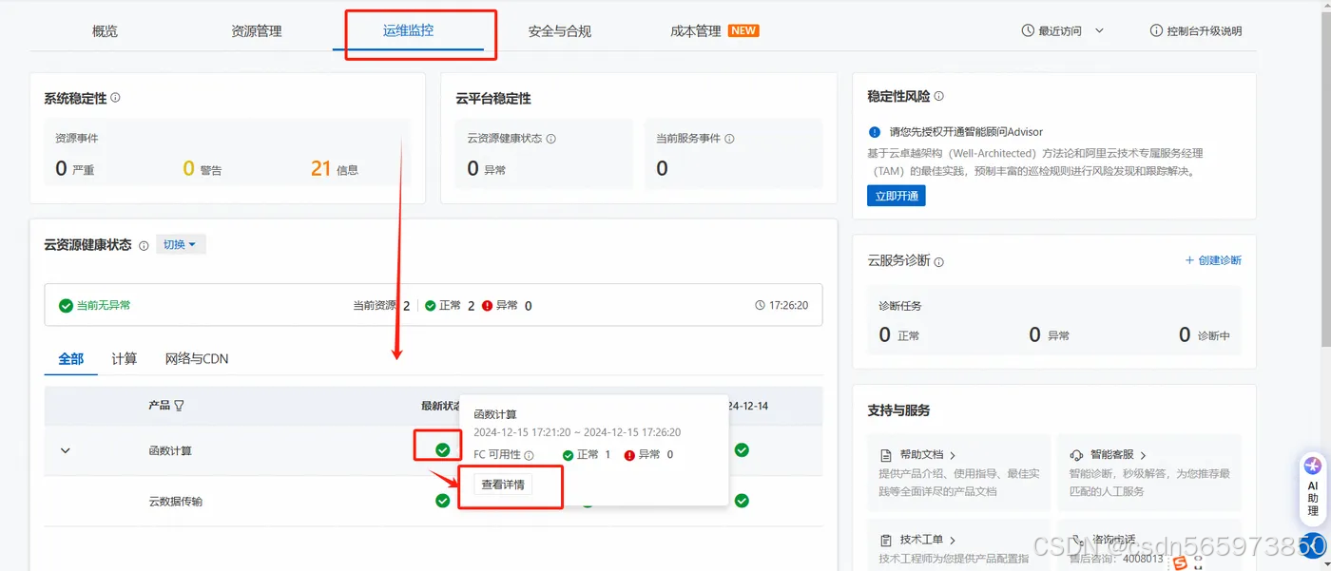Click the FC 可用性 info icon in popup
1331x571 pixels.
click(x=529, y=455)
